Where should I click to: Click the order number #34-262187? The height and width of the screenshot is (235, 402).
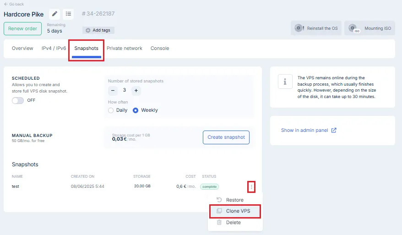point(98,14)
